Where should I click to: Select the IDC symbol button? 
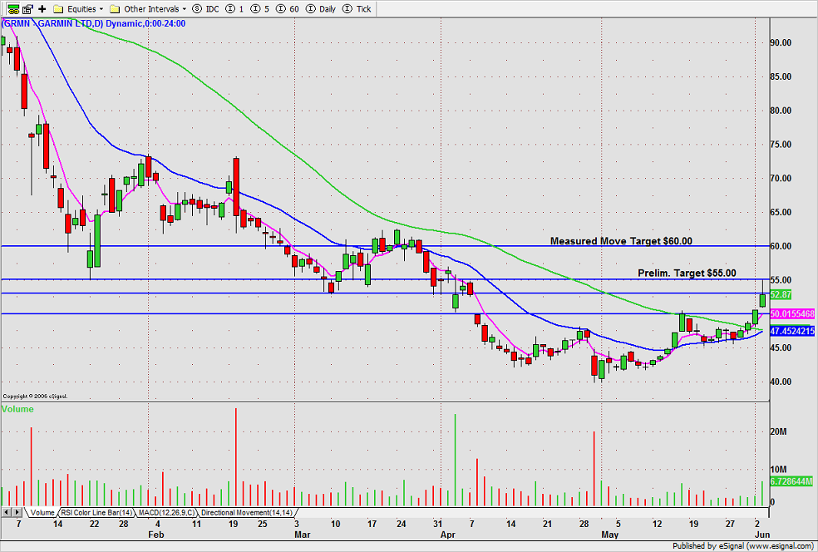[205, 9]
